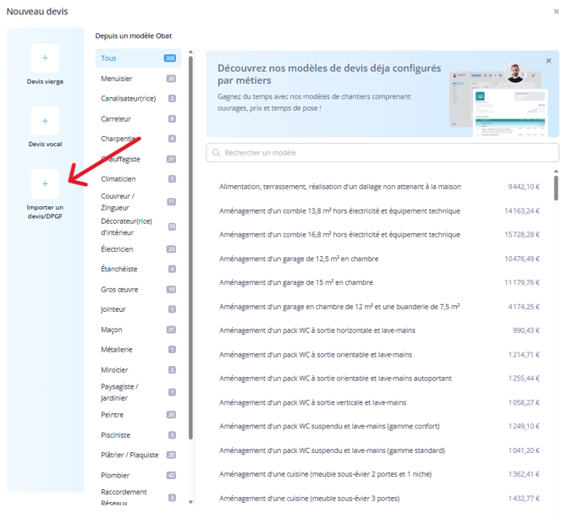Screen dimensions: 567x513
Task: Pick the Peintre category
Action: (x=135, y=415)
